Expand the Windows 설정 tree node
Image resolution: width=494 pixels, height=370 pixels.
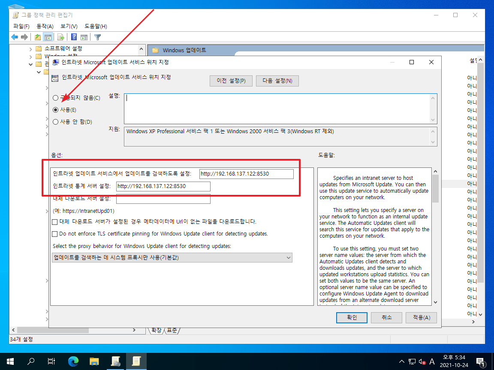tap(30, 57)
